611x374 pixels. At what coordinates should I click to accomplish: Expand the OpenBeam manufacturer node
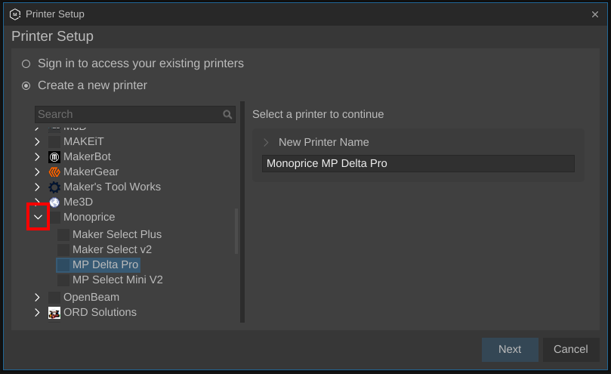(x=37, y=297)
